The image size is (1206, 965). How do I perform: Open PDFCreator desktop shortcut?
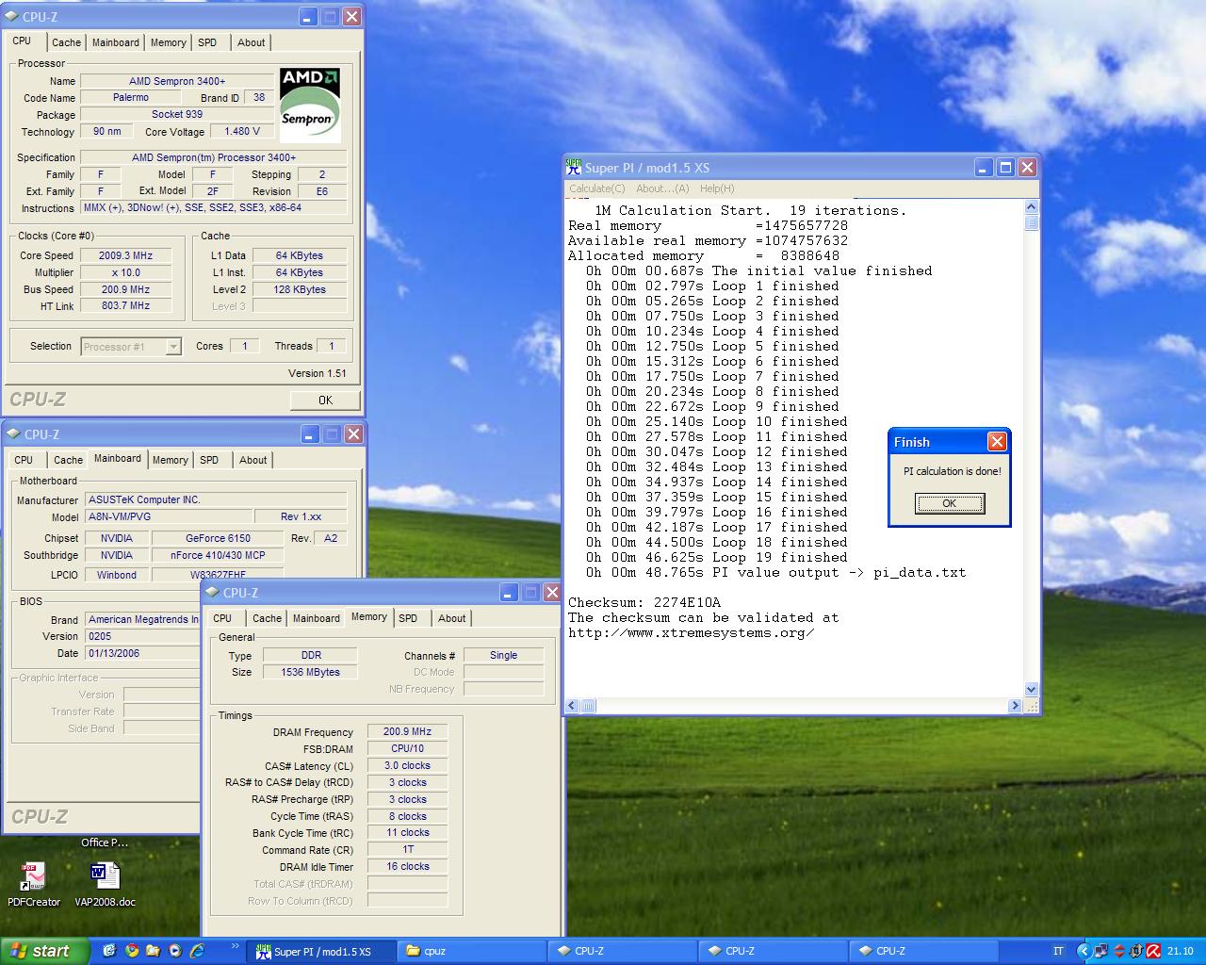coord(34,884)
